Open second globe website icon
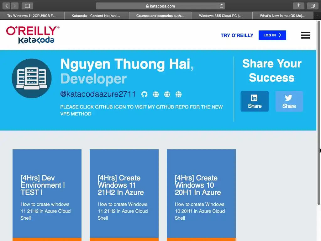 pyautogui.click(x=167, y=94)
